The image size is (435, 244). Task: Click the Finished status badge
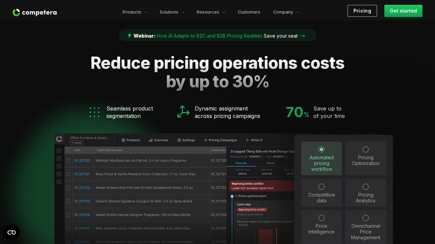click(76, 143)
